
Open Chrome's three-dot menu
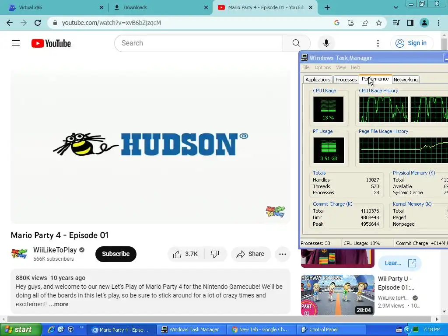pos(438,23)
